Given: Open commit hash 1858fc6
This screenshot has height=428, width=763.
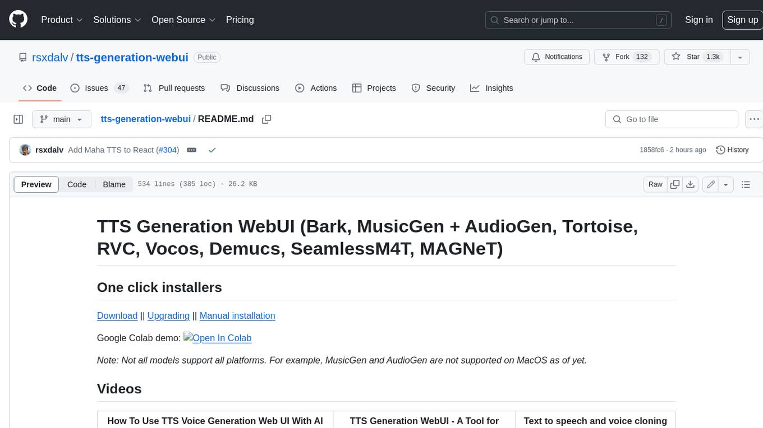Looking at the screenshot, I should 652,150.
